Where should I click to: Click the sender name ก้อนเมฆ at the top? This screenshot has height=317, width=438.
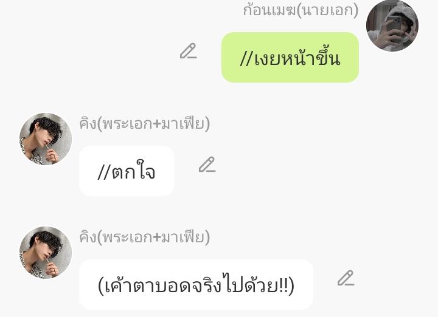coord(269,10)
